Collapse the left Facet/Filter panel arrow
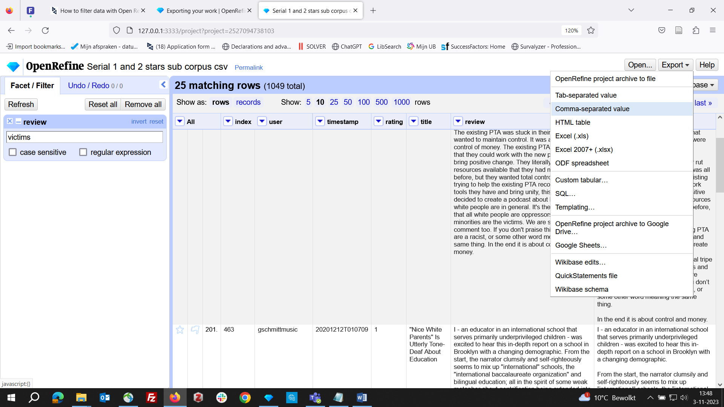Viewport: 724px width, 407px height. pos(163,84)
